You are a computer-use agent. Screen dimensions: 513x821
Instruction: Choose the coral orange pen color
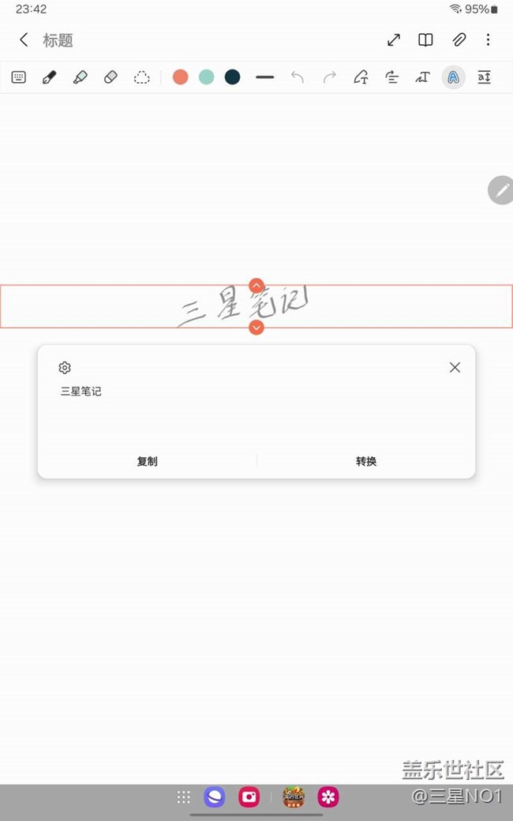(181, 77)
